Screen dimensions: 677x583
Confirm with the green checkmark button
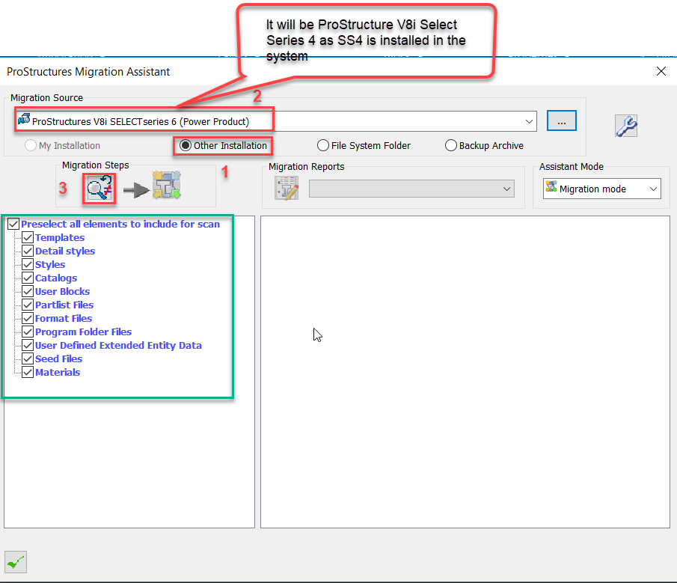[x=16, y=562]
